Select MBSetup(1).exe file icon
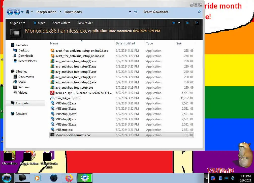254x183 pixels. tap(52, 103)
